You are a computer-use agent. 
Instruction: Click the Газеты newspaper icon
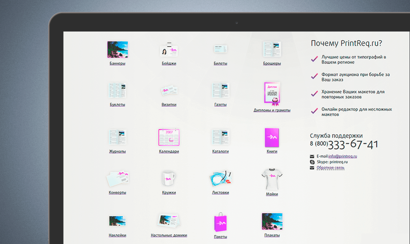pos(220,90)
